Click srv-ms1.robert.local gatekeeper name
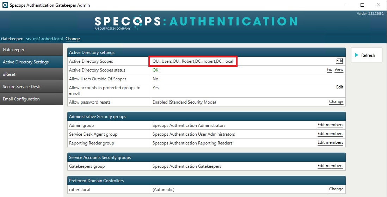 [44, 39]
